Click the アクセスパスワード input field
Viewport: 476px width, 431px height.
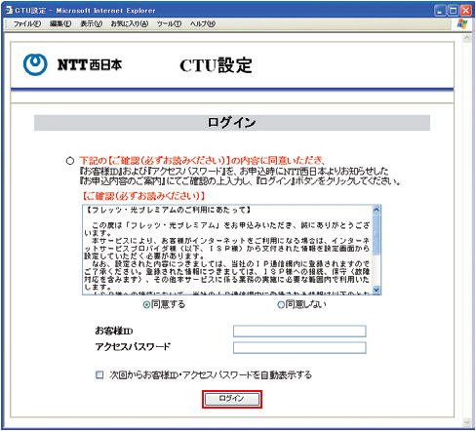click(x=299, y=347)
